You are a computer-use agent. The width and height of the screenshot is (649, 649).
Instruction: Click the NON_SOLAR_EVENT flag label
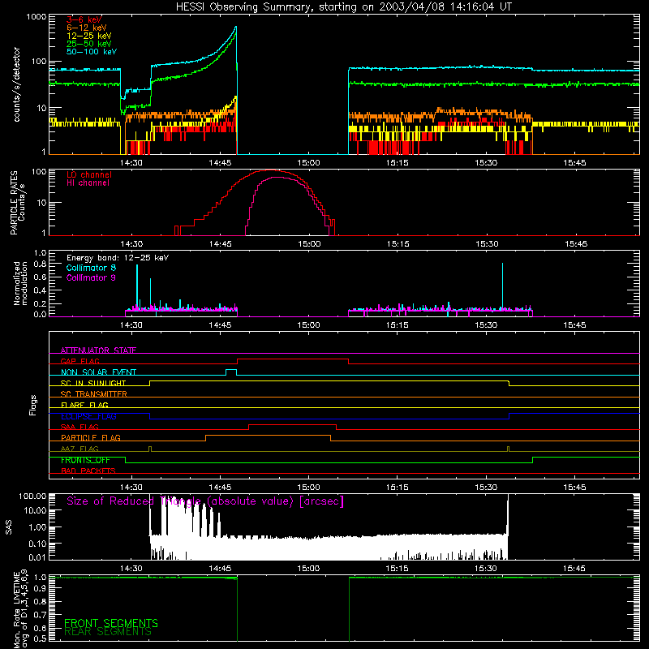point(98,372)
